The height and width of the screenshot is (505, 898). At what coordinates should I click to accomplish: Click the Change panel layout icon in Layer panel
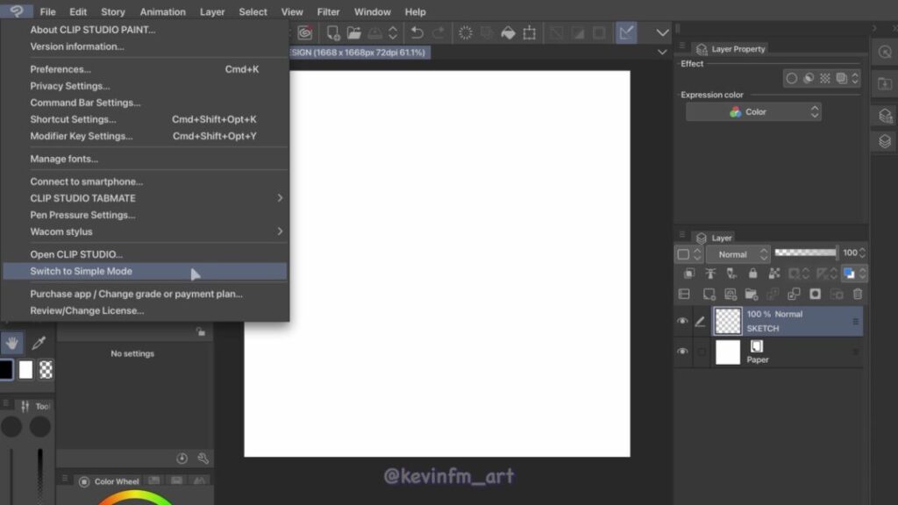tap(684, 295)
